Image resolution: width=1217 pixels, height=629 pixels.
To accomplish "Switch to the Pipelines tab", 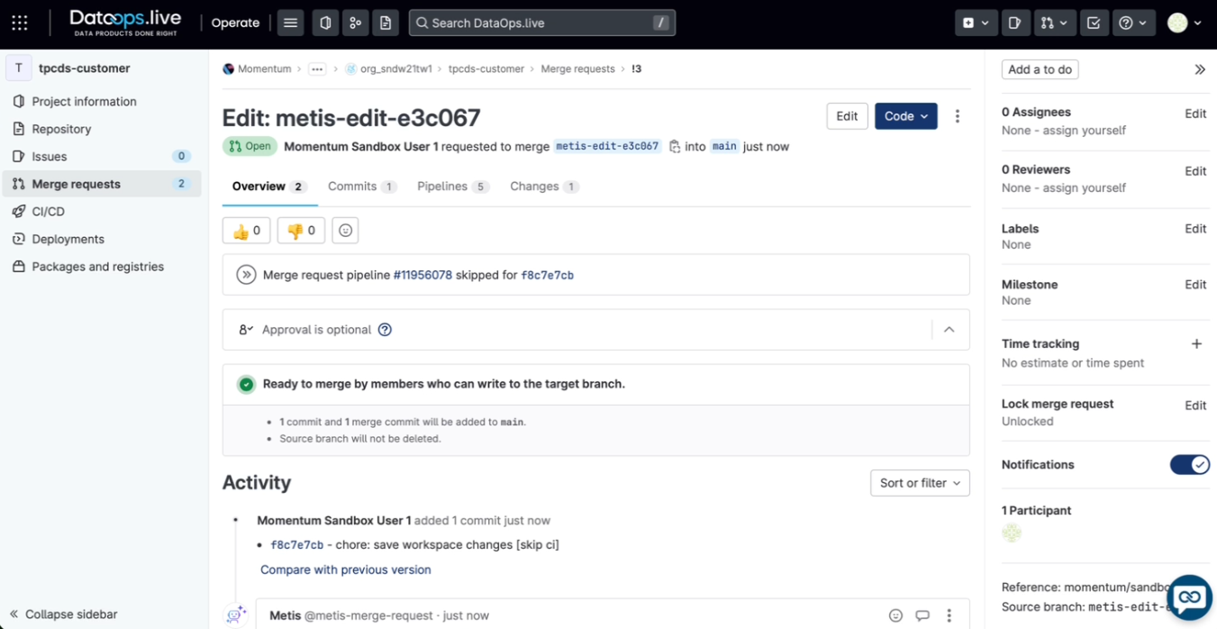I will (x=453, y=187).
